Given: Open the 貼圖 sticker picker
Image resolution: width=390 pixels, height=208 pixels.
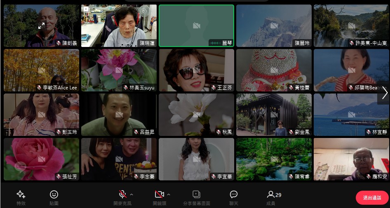Looking at the screenshot, I should (54, 197).
